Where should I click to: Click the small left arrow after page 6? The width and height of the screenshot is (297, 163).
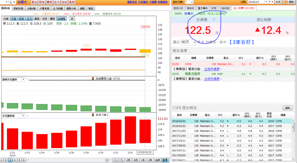coord(28,160)
